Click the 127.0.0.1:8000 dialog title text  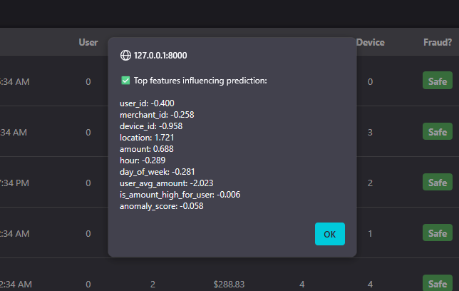(160, 55)
